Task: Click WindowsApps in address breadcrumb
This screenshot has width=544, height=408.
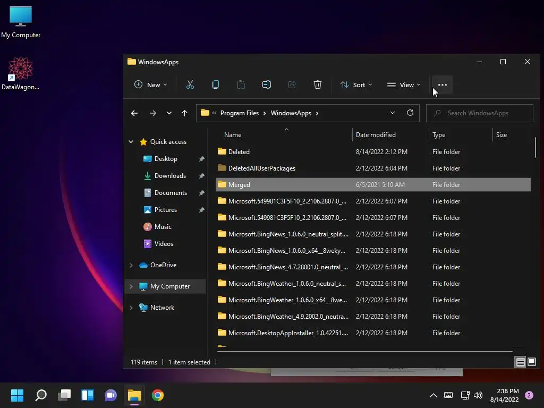Action: point(291,113)
